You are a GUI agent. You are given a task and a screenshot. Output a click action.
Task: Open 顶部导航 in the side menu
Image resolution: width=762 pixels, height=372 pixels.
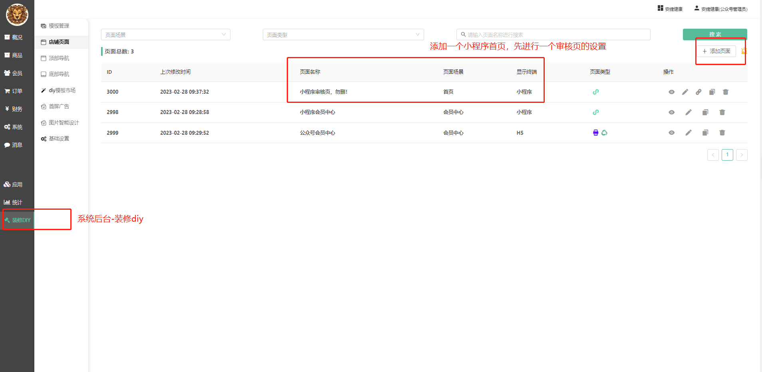click(59, 58)
